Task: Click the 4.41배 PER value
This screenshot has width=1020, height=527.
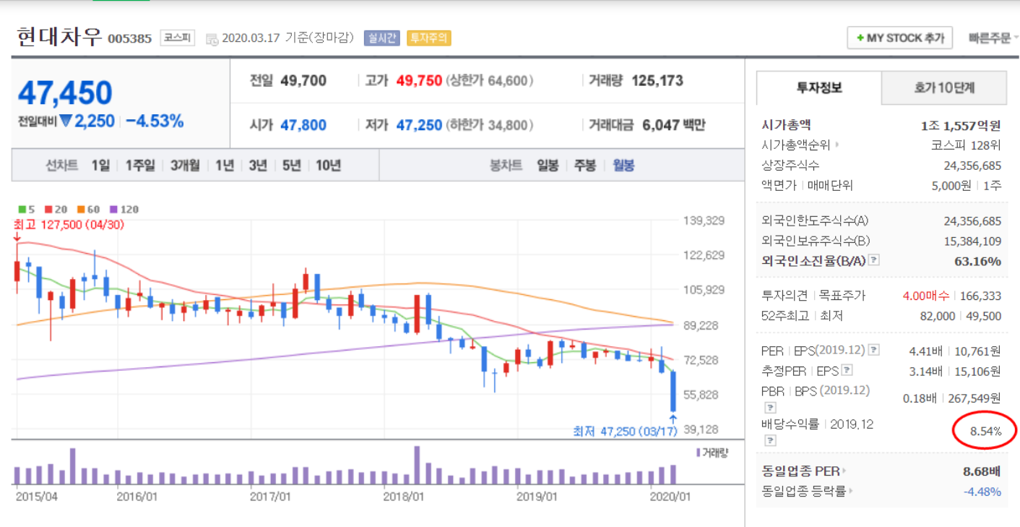Action: (x=925, y=351)
